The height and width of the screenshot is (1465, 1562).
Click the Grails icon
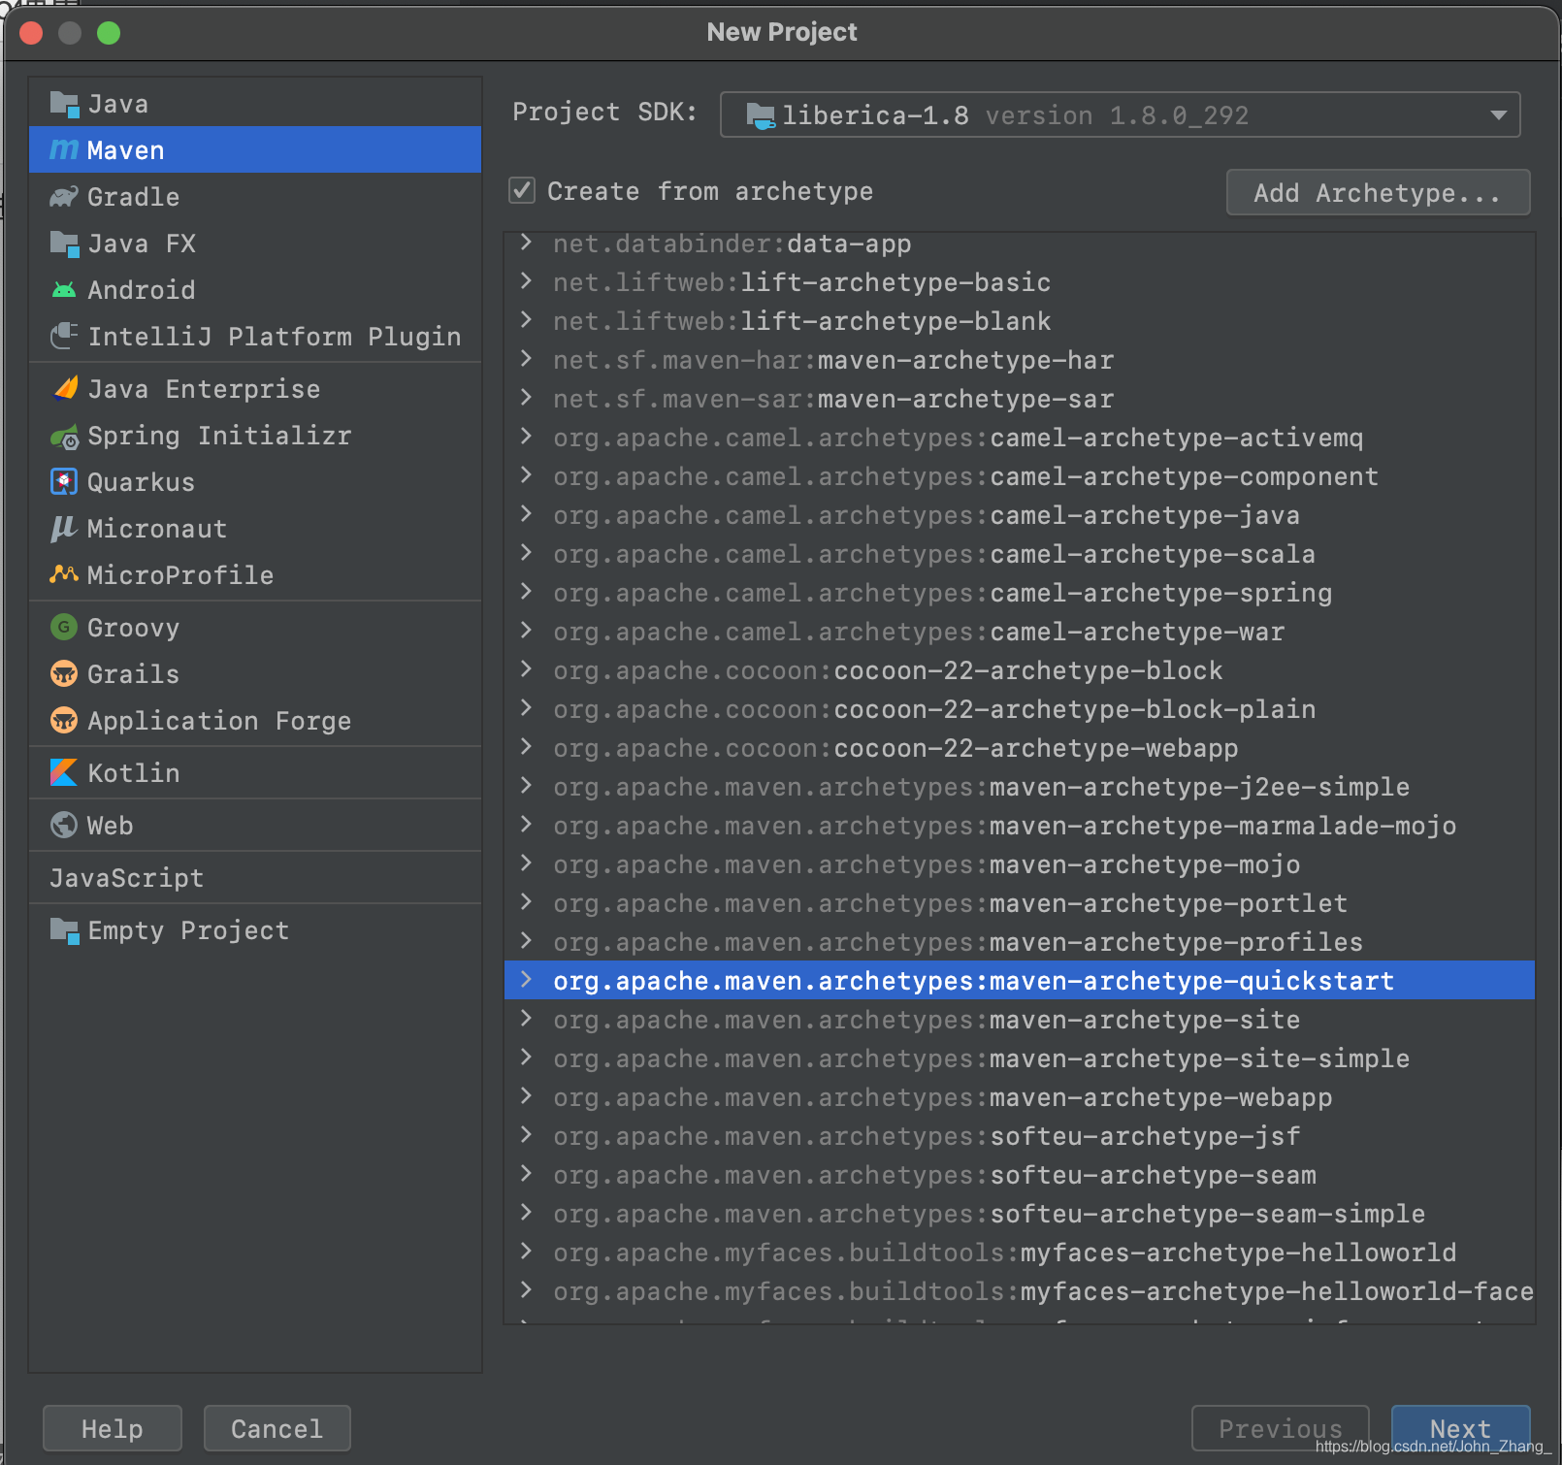tap(64, 673)
